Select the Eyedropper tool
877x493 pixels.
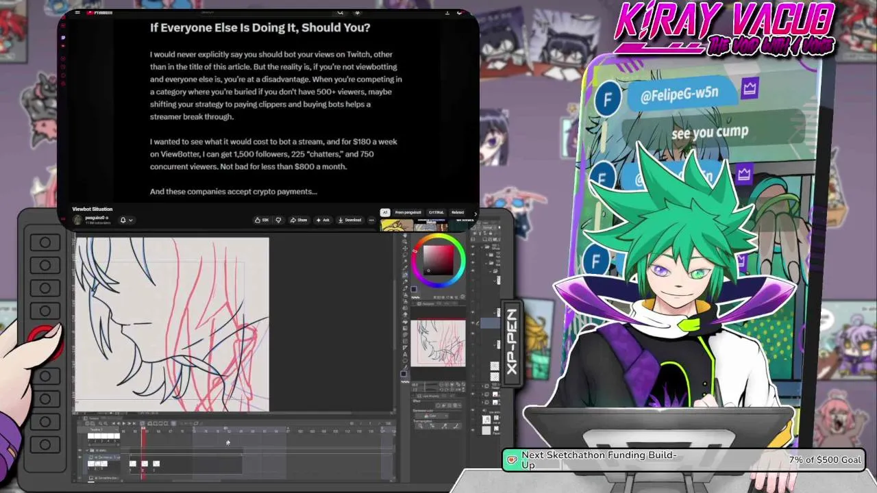pos(405,268)
